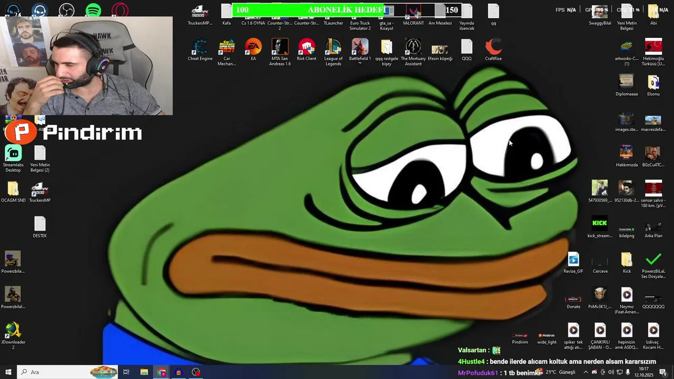Click the Ara taskbar search box
This screenshot has height=379, width=674.
pos(67,372)
